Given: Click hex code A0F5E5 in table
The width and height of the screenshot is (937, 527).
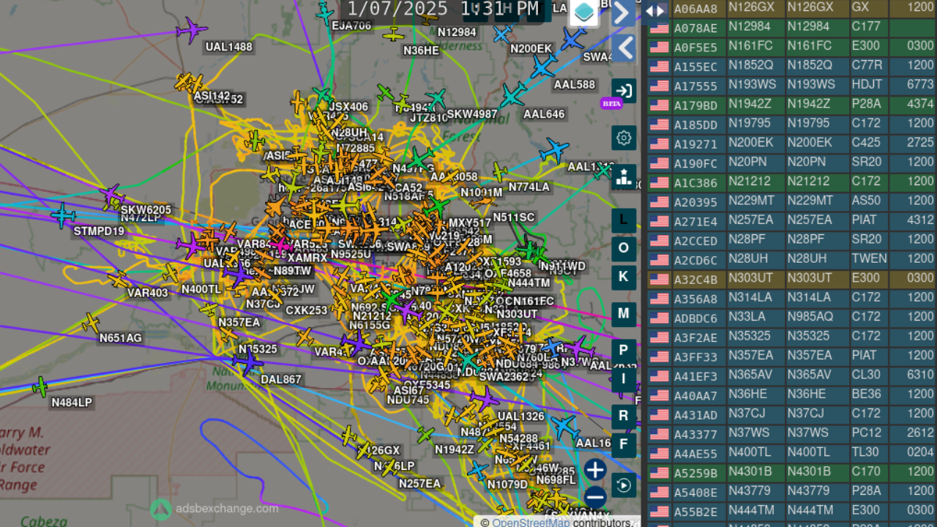Looking at the screenshot, I should [695, 48].
